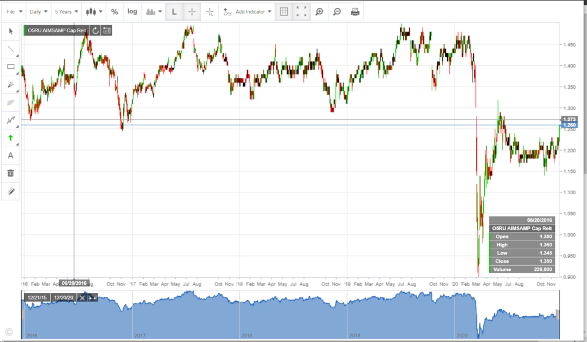The image size is (587, 342).
Task: Select the regression channel drawing tool
Action: 10,120
